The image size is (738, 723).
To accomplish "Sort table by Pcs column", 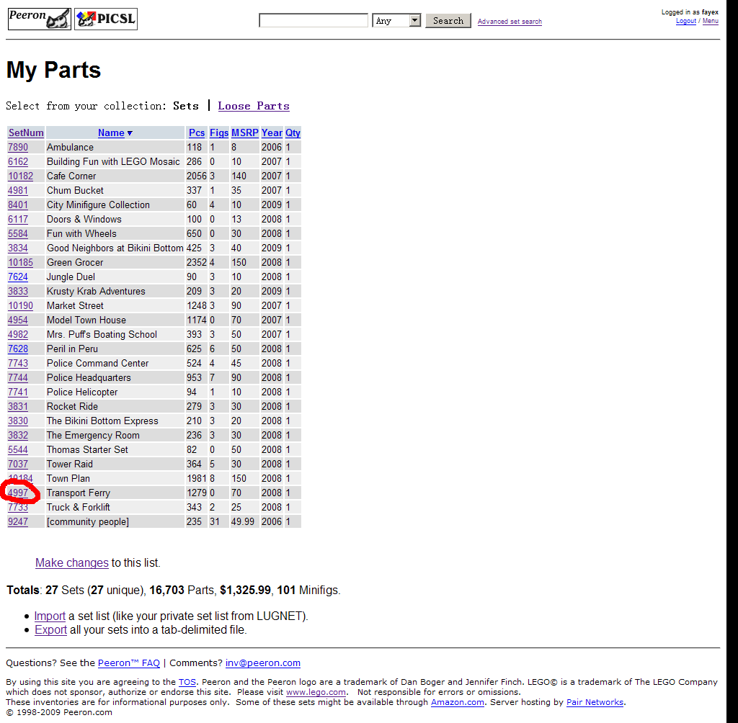I will [x=197, y=133].
